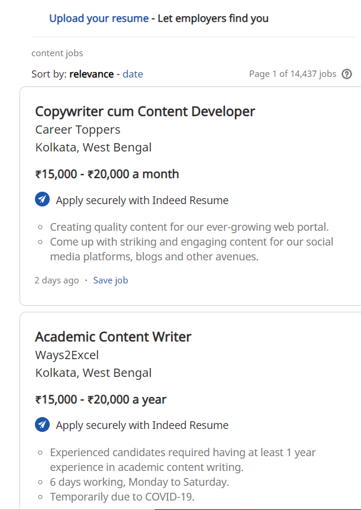Click the Career Toppers job's Kolkata, West Bengal location
The width and height of the screenshot is (361, 510).
click(x=94, y=147)
